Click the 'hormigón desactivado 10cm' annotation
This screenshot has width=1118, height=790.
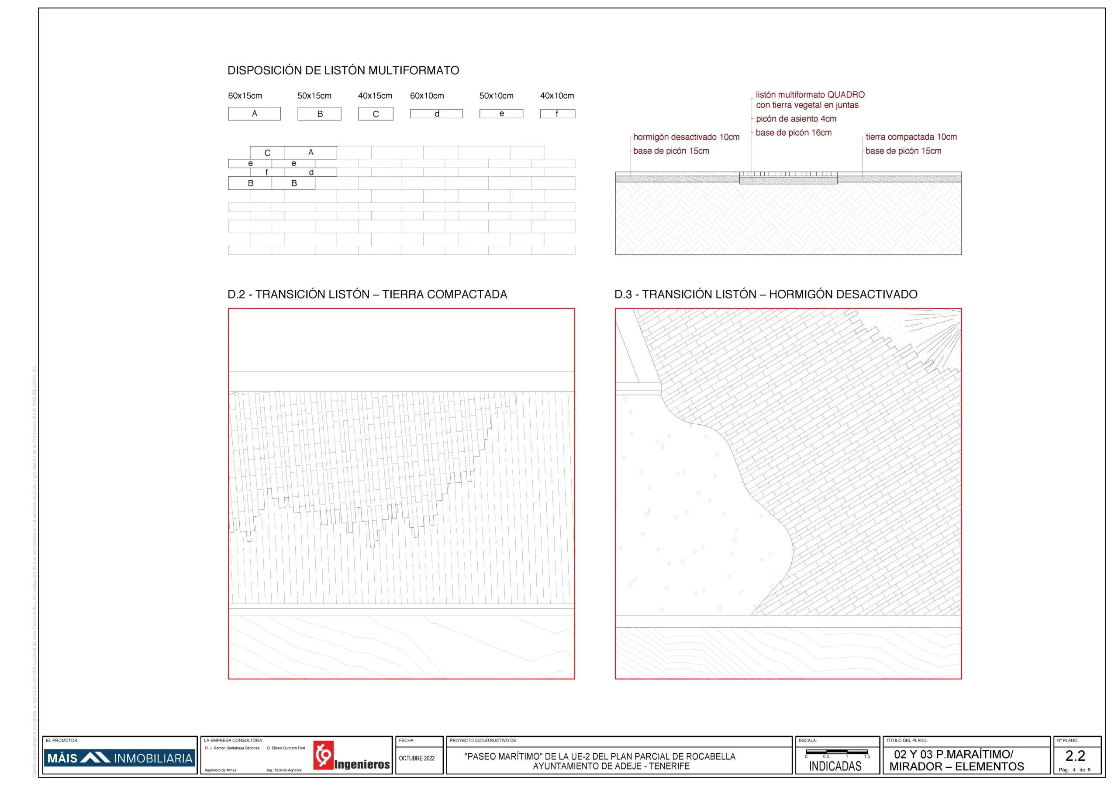pos(686,137)
